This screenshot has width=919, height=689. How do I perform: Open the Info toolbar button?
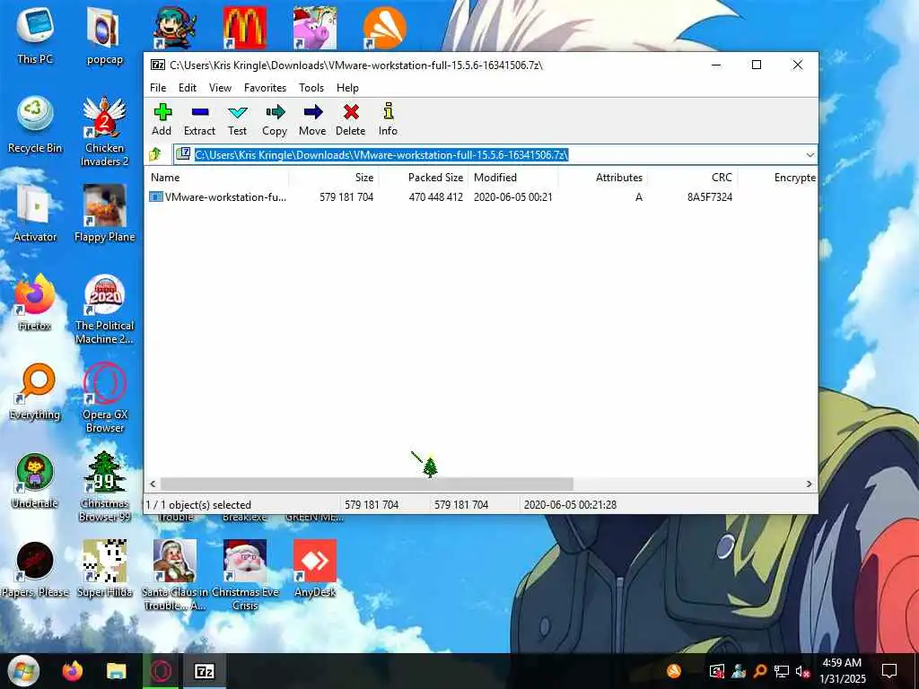click(x=388, y=119)
